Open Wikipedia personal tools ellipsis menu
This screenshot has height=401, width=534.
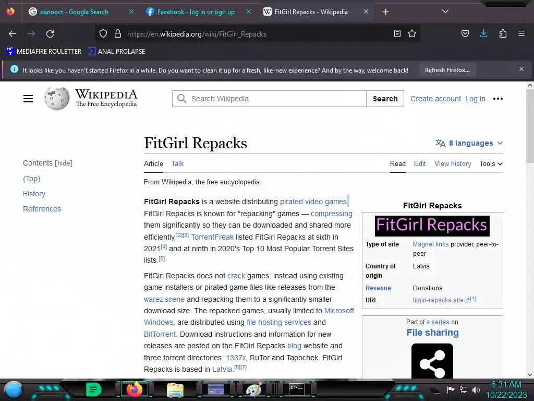point(498,99)
